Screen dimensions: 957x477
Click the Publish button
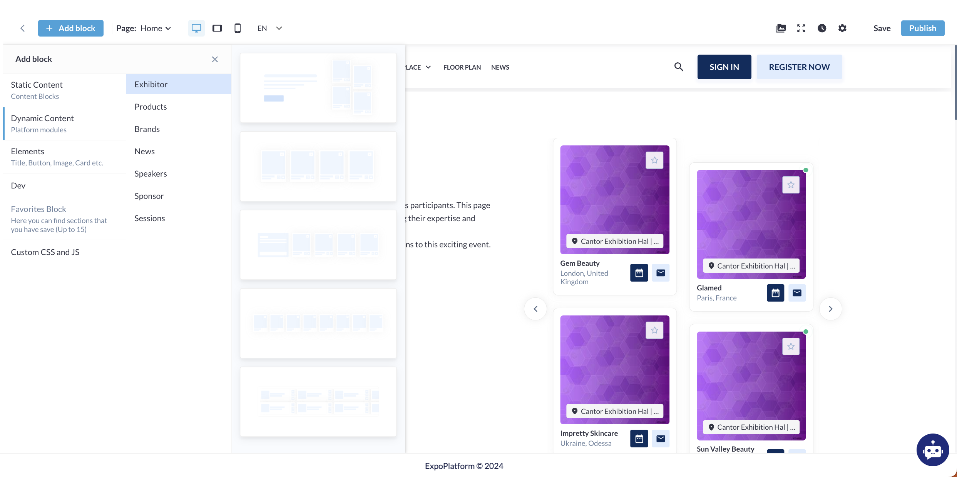tap(923, 28)
